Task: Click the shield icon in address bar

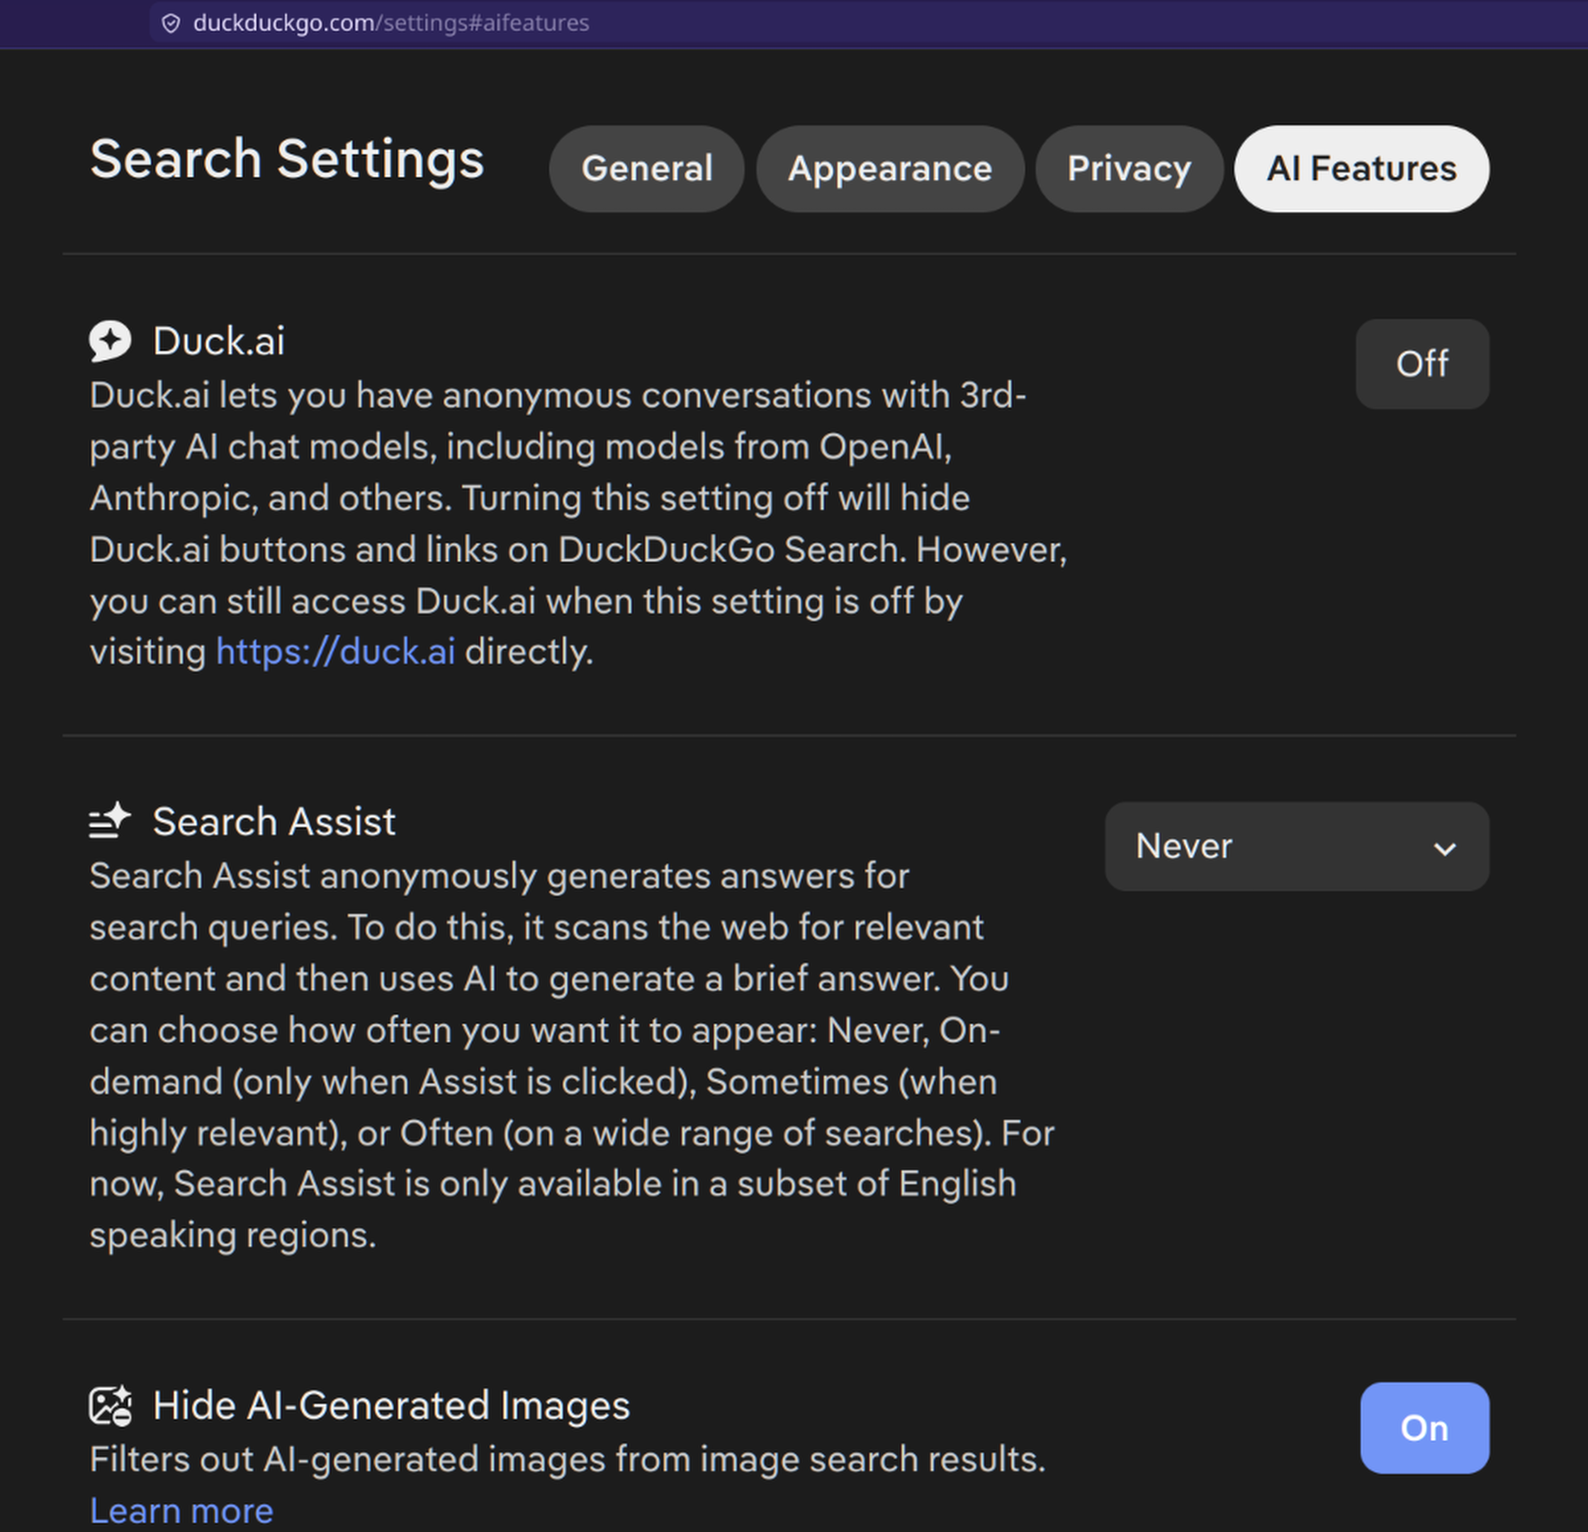Action: pyautogui.click(x=170, y=23)
